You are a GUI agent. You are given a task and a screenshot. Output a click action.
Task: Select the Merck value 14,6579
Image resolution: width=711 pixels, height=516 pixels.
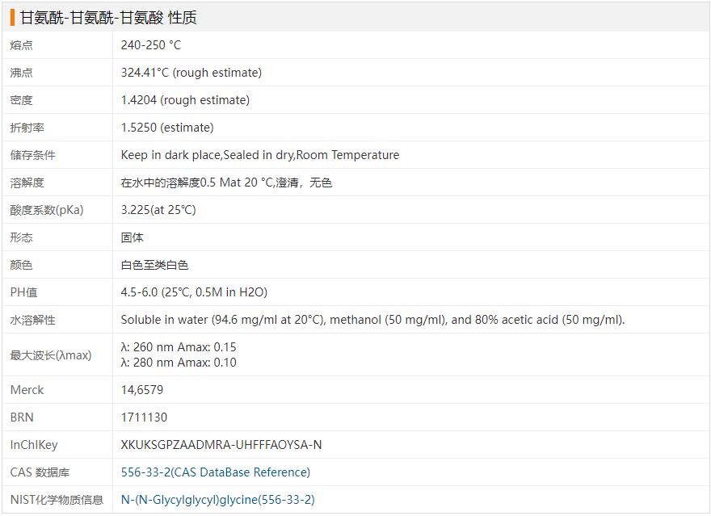click(142, 390)
